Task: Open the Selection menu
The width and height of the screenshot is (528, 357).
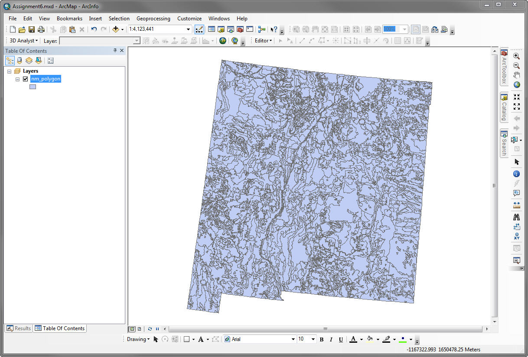Action: [x=119, y=19]
